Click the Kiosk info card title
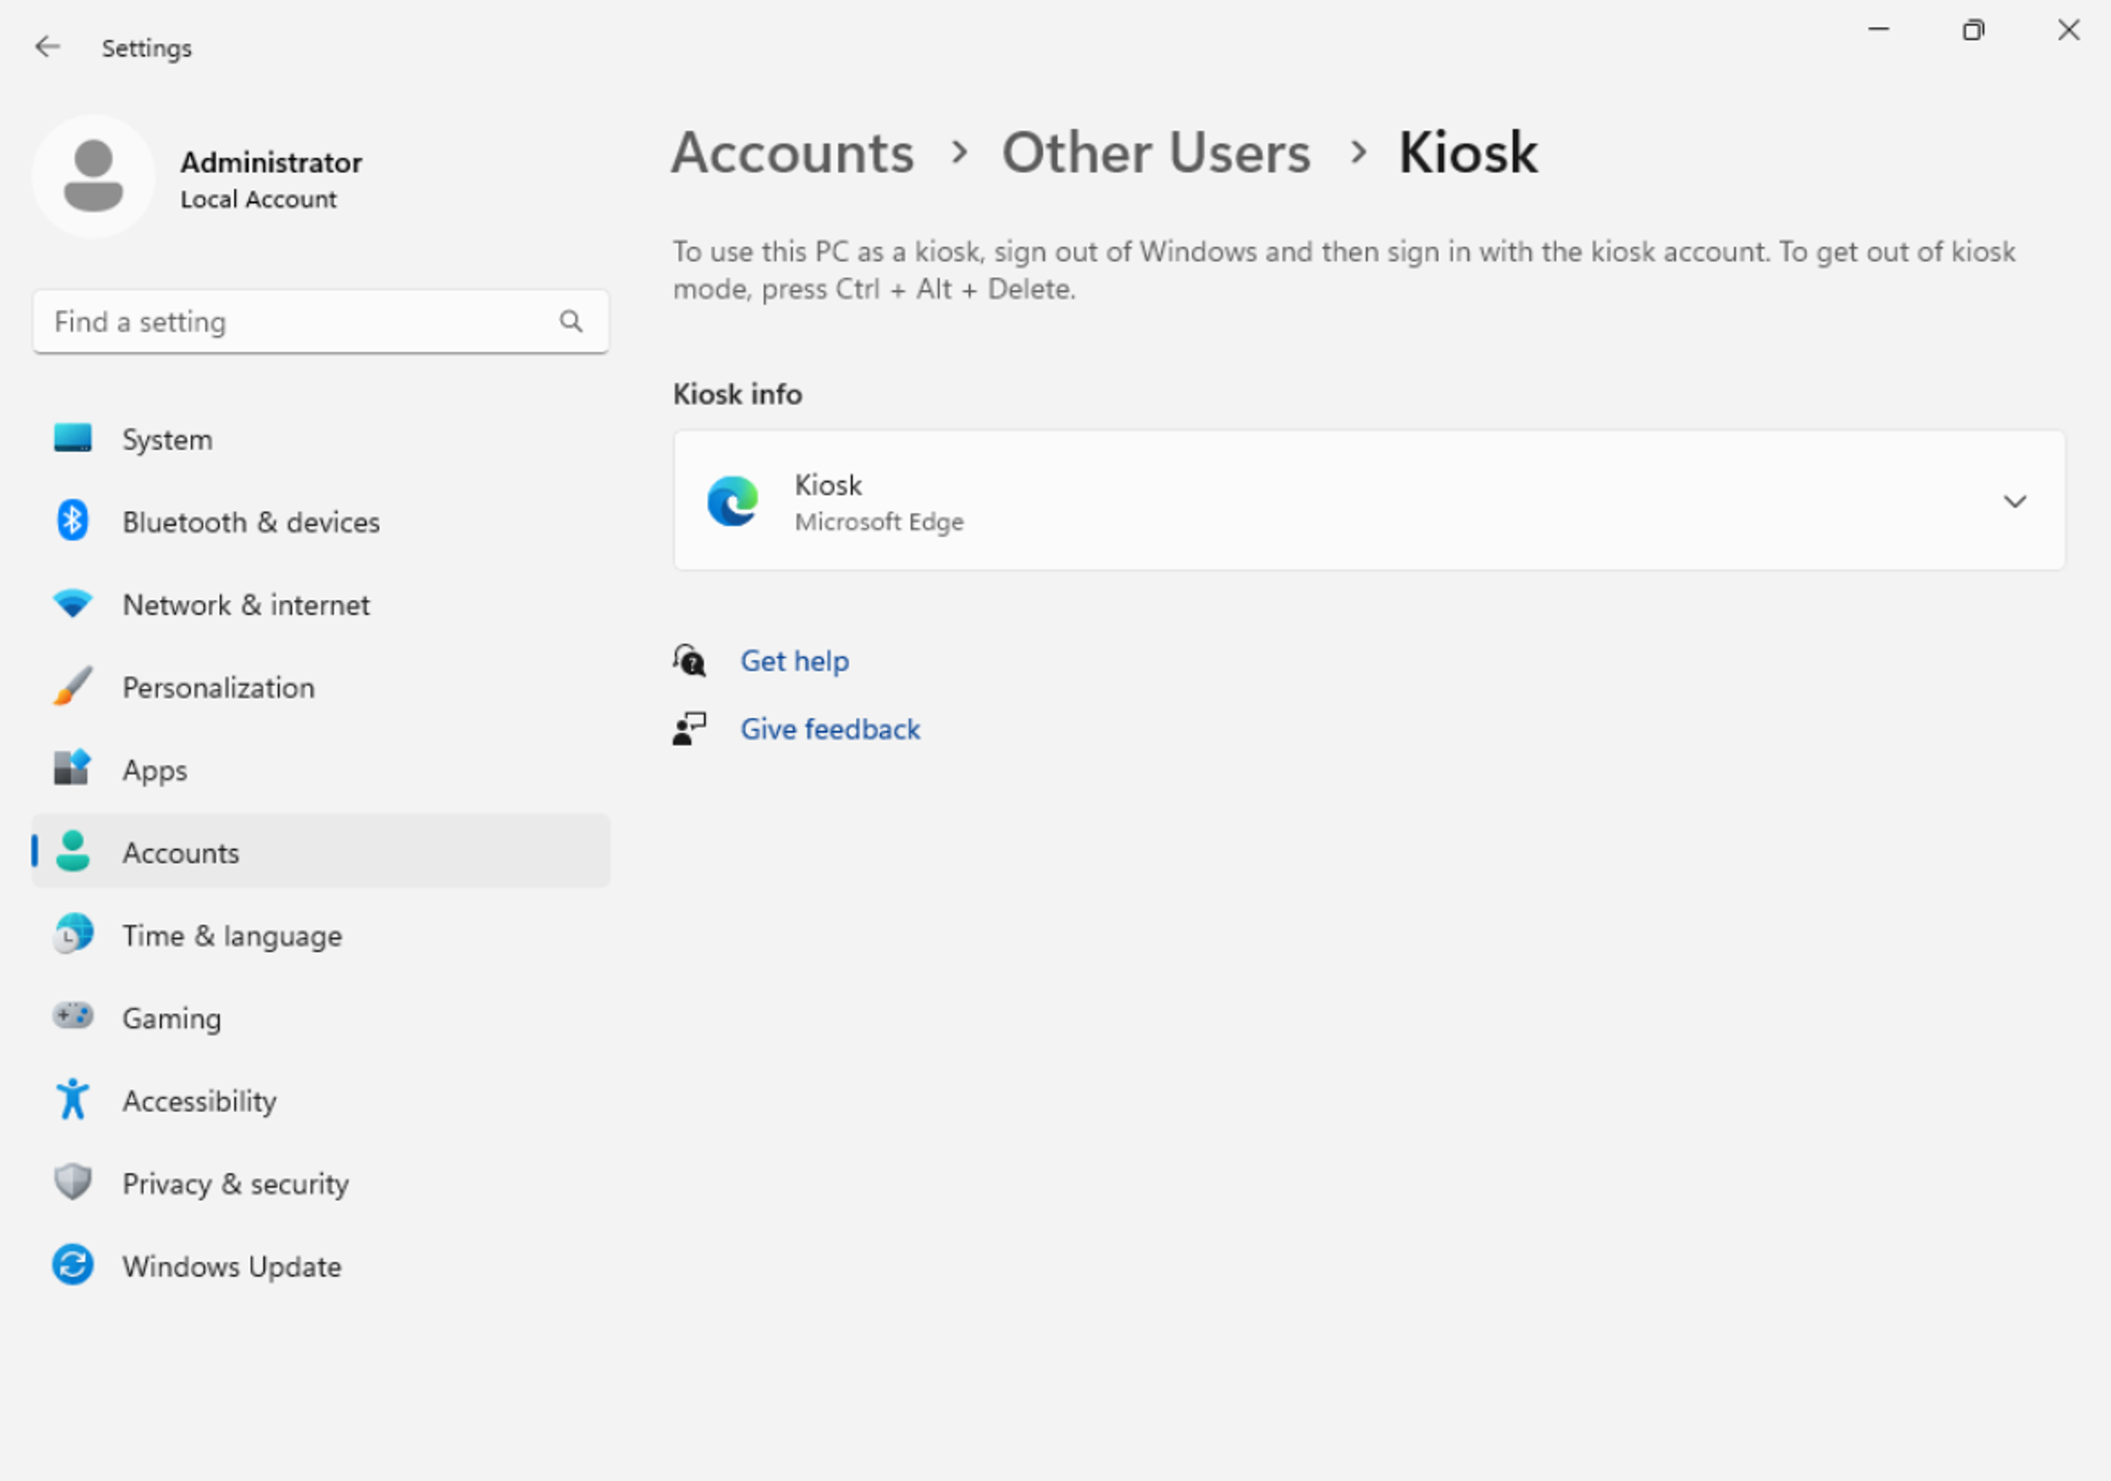 (x=827, y=485)
